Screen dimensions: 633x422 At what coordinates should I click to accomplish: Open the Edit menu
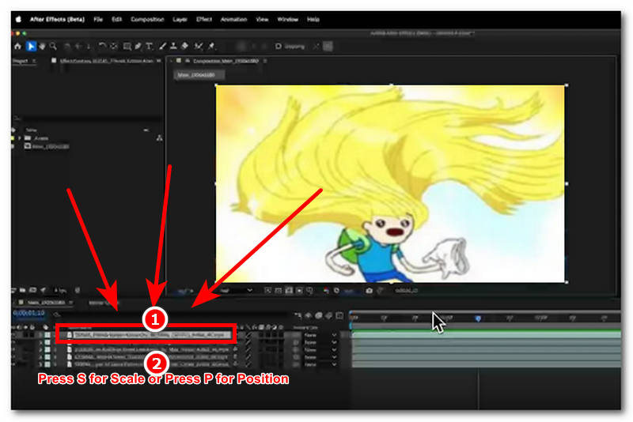point(116,19)
